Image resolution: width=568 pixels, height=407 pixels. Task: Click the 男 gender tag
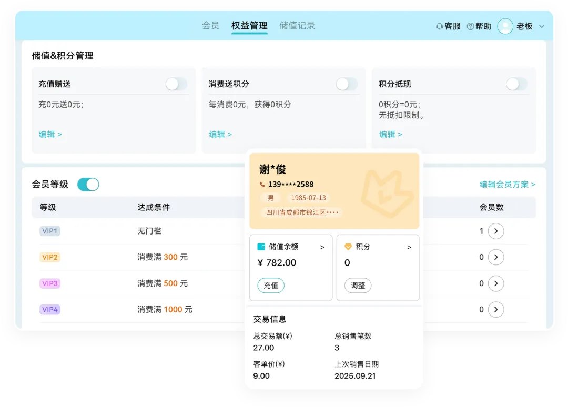271,198
